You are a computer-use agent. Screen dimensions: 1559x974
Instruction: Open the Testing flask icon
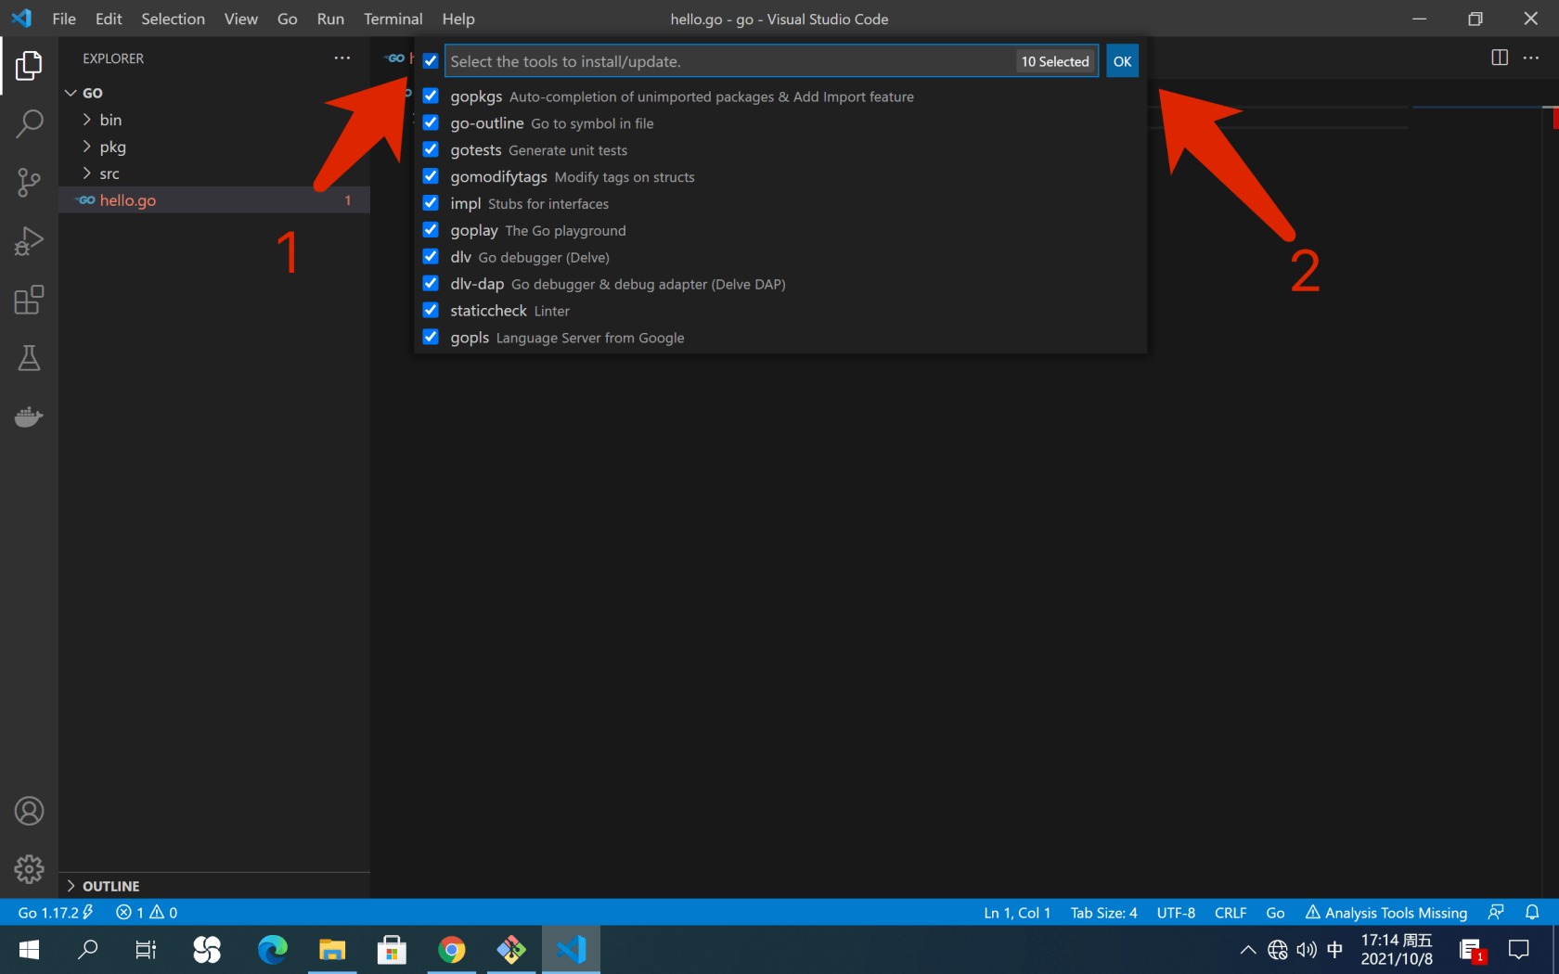click(29, 358)
